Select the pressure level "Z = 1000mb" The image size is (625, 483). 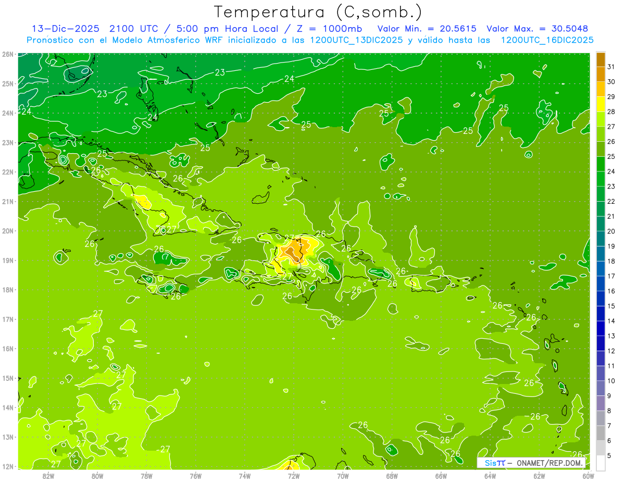[329, 29]
